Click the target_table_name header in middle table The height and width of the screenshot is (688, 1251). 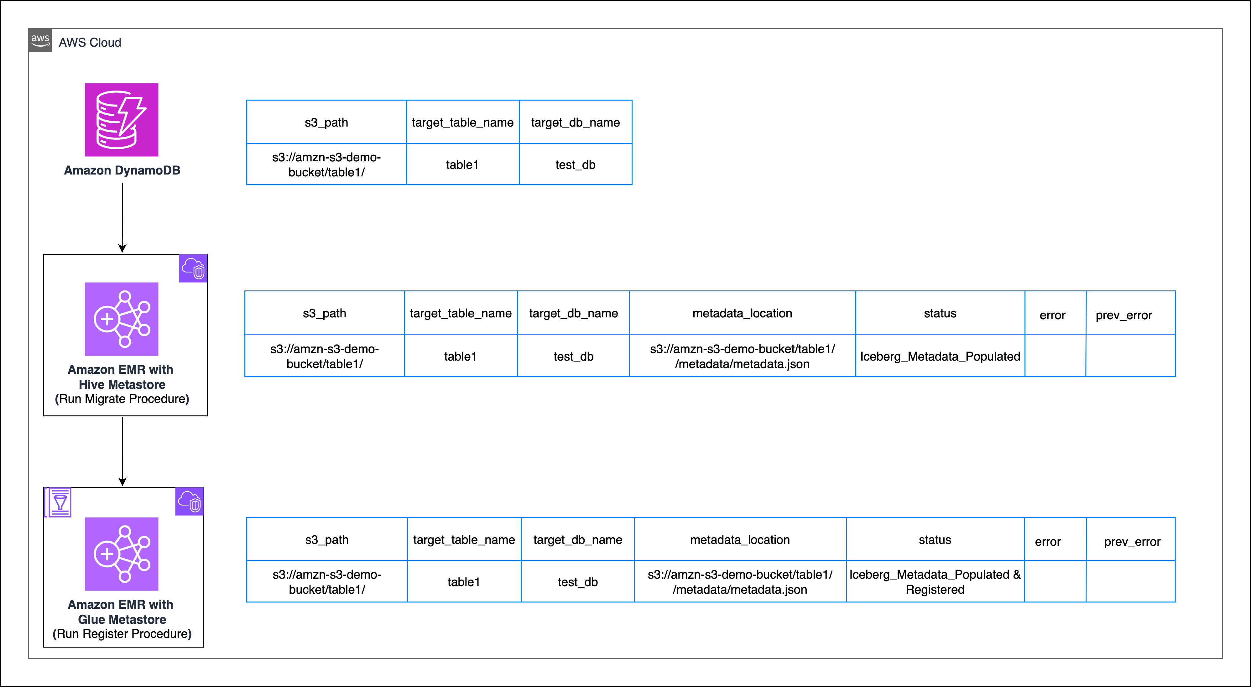460,313
